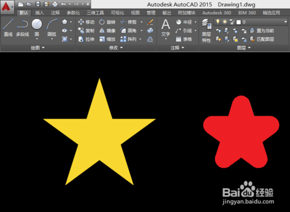Click the Save As icon

[46, 4]
